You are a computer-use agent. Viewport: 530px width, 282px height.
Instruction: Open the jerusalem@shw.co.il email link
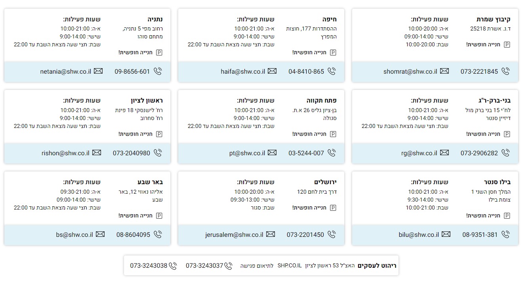234,234
